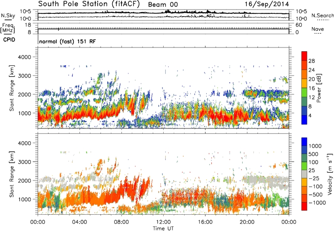Click the 'Freq. [MHz]' axis label

click(x=8, y=28)
